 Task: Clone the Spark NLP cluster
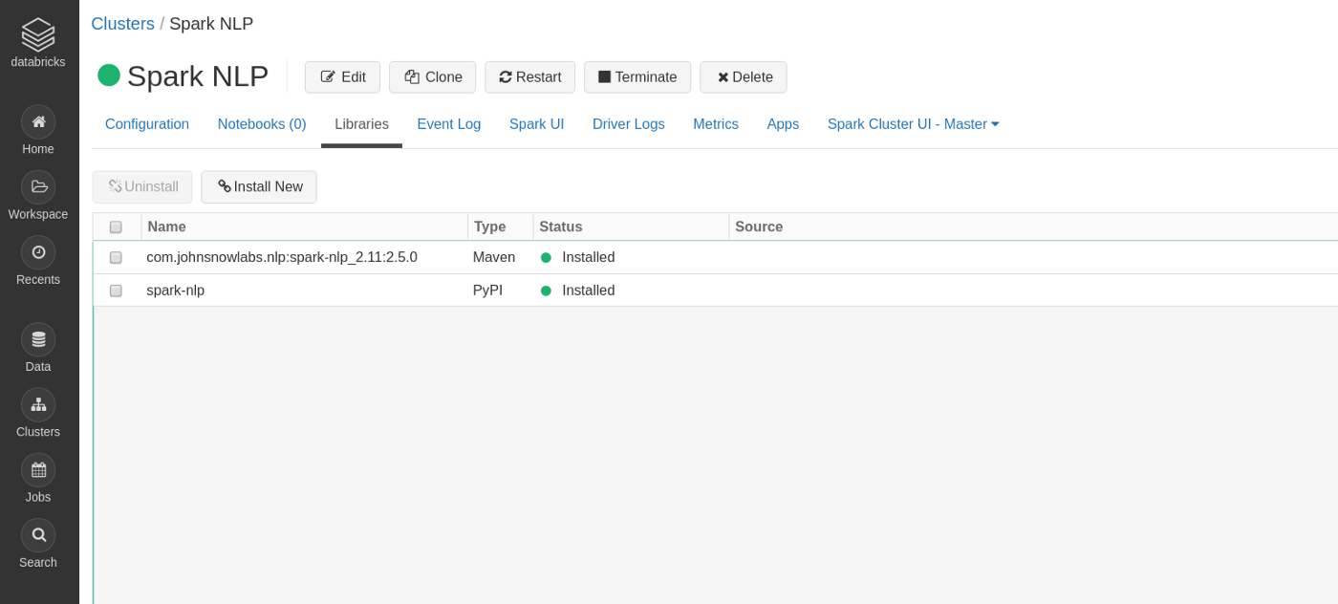pyautogui.click(x=432, y=77)
